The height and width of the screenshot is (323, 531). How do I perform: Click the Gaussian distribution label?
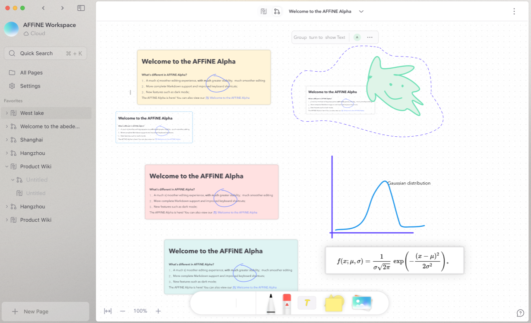409,183
